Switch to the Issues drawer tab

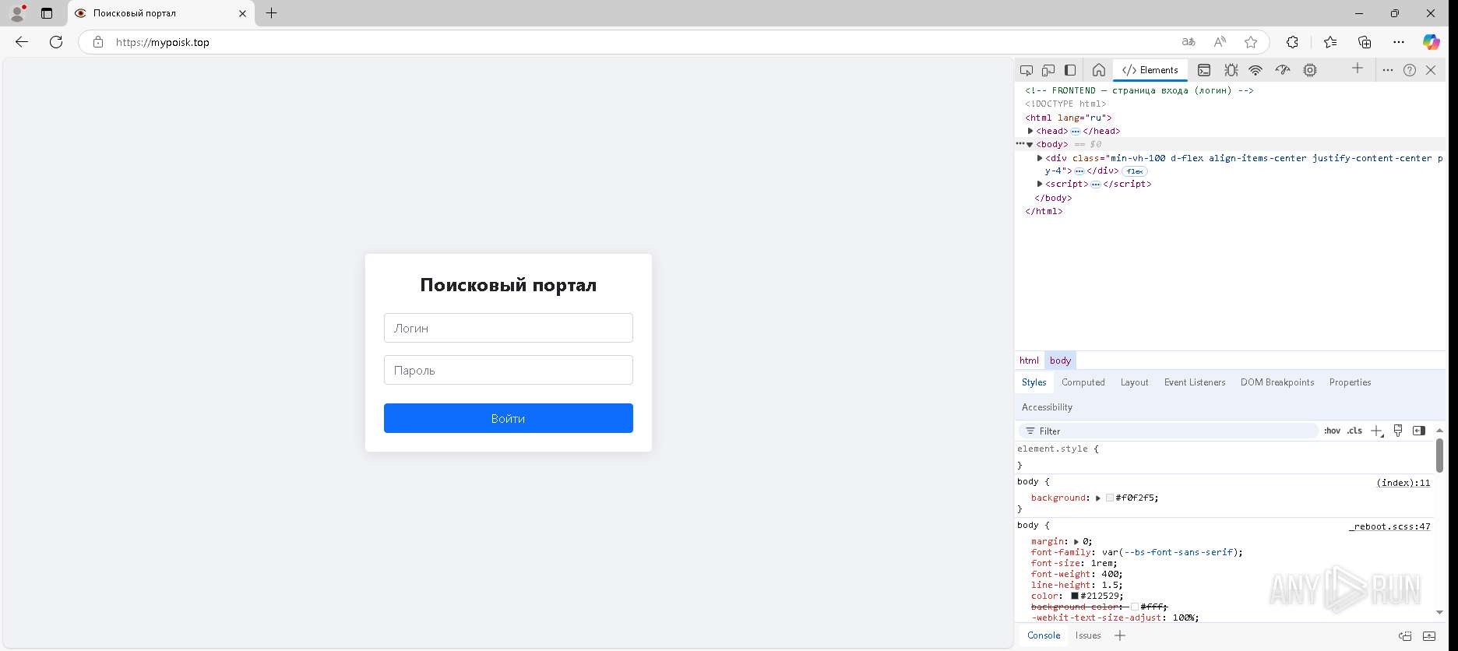(1088, 635)
